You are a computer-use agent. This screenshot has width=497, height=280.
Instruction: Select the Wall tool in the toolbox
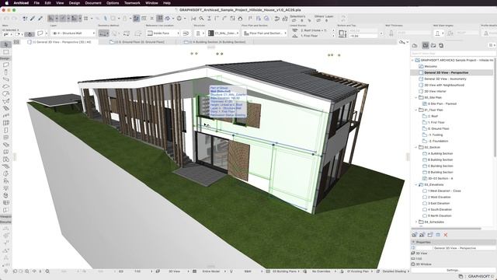tap(5, 65)
